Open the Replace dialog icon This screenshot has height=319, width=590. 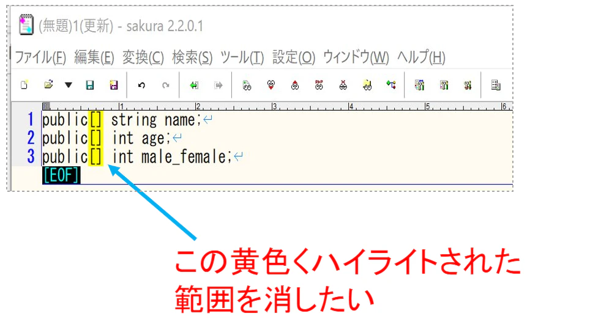pos(319,86)
